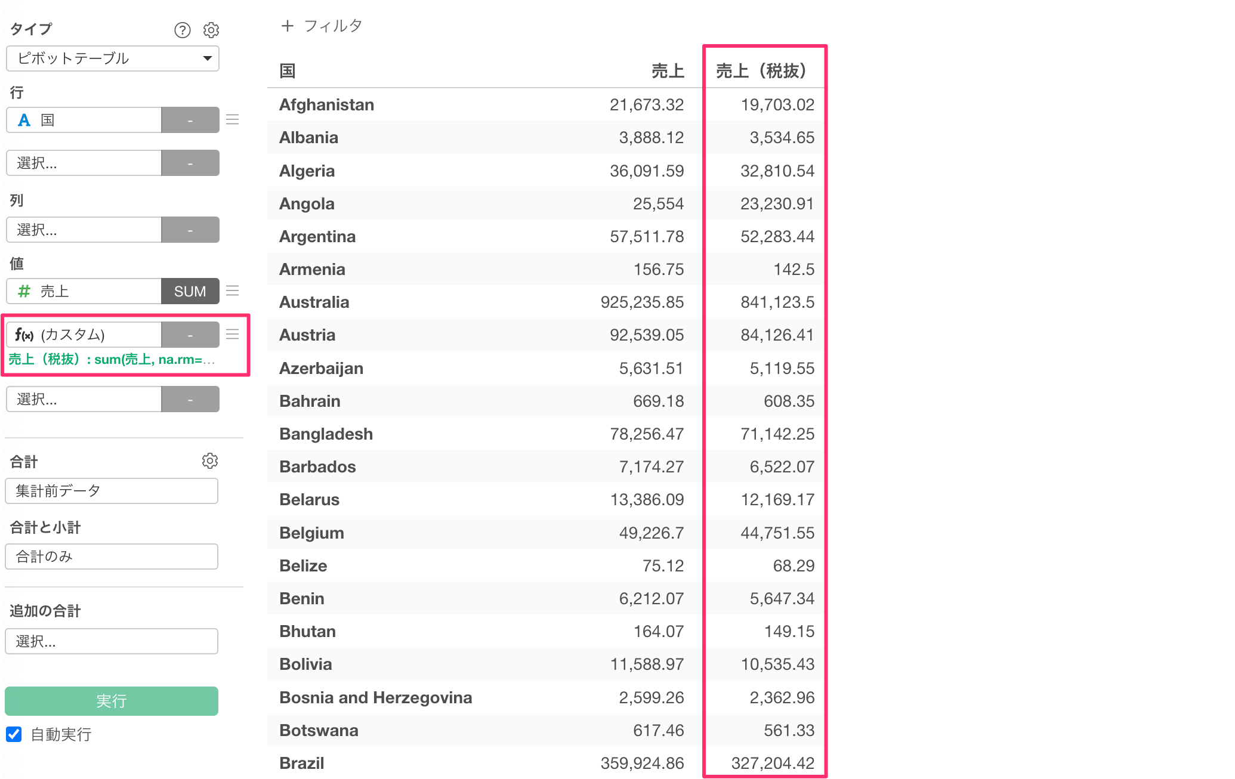The width and height of the screenshot is (1235, 779).
Task: Click the 実行 run button
Action: 112,701
